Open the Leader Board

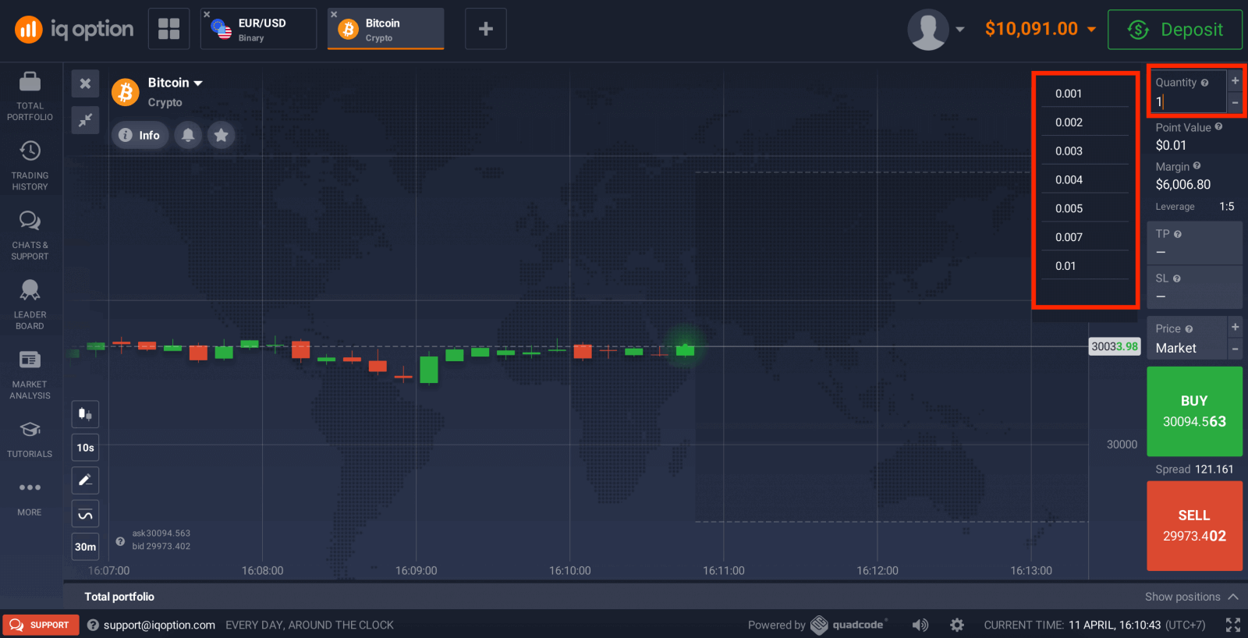(30, 305)
